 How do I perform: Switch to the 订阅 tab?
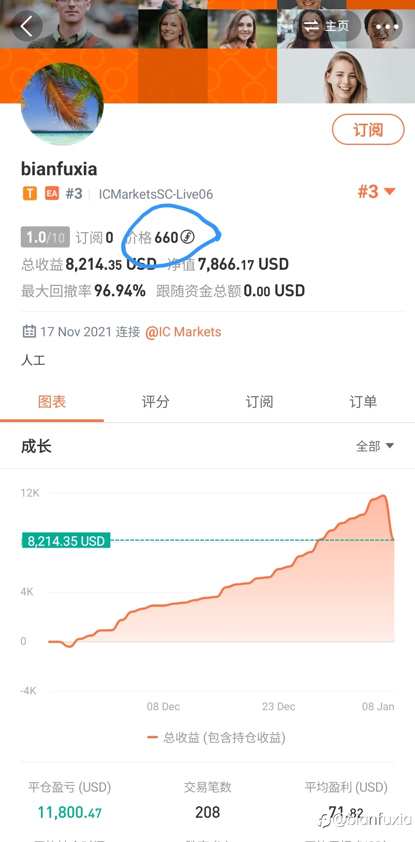click(x=259, y=402)
